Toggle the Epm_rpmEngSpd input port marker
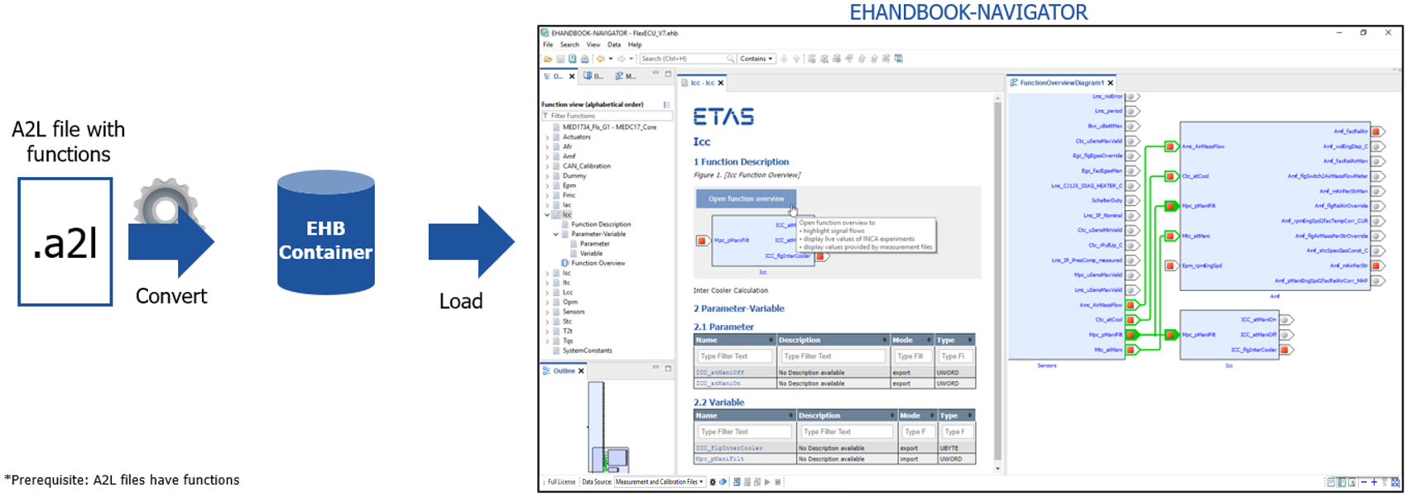Image resolution: width=1407 pixels, height=497 pixels. (x=1170, y=266)
